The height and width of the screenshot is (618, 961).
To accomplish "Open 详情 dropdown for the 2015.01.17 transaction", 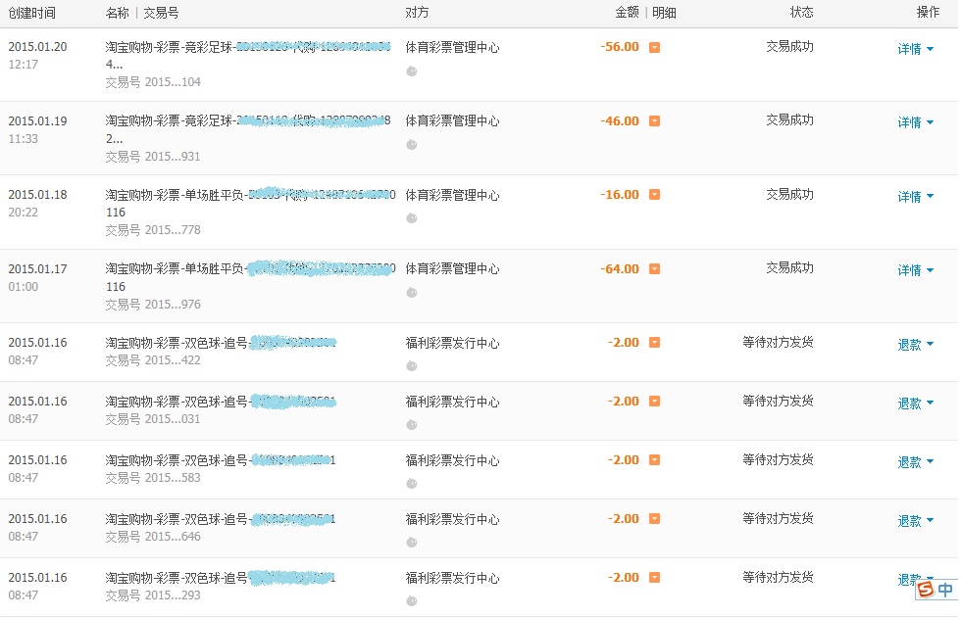I will 915,270.
